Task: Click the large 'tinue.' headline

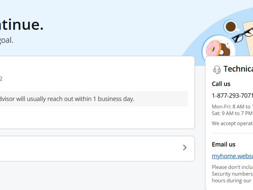Action: (x=22, y=25)
